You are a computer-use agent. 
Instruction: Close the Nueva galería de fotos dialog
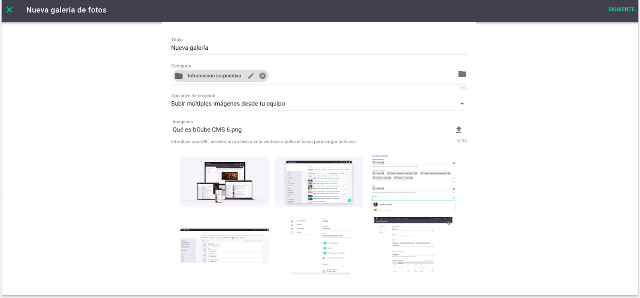[10, 10]
